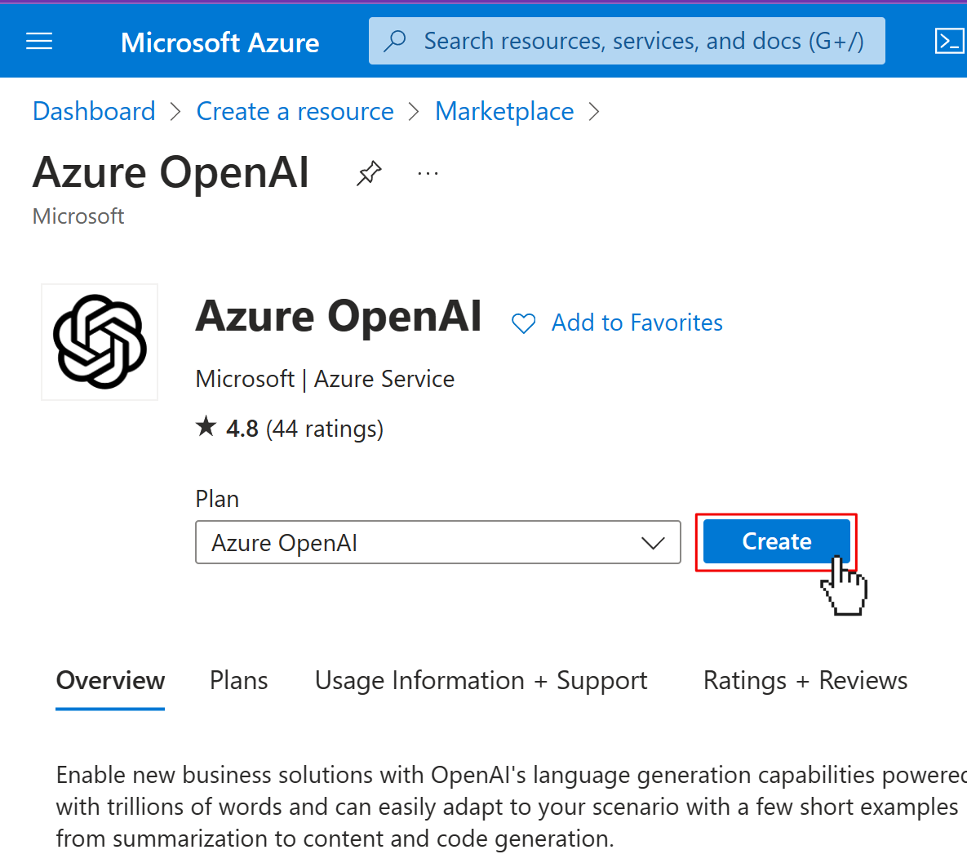Click the search magnifier icon
Viewport: 967px width, 863px height.
[x=395, y=42]
